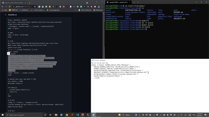Click the riscv-gnu-toolchain git clone line
Viewport: 209px width, 117px height.
[35, 22]
